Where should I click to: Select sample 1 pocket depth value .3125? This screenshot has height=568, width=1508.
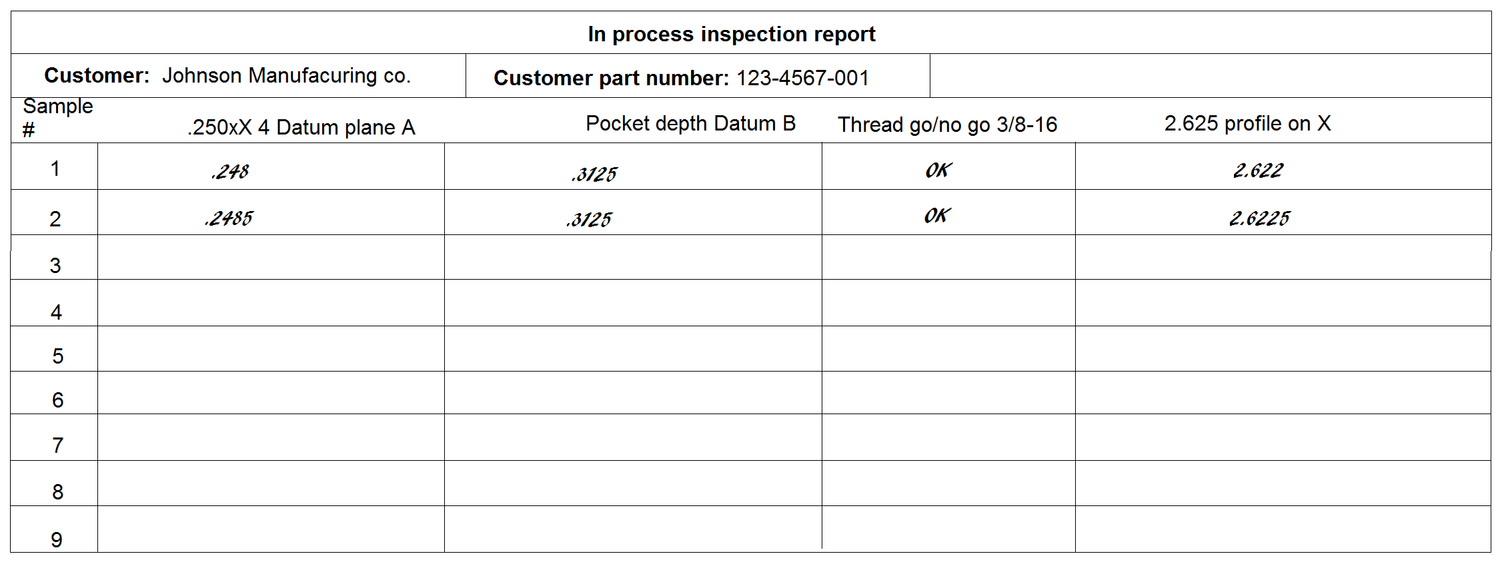point(594,174)
